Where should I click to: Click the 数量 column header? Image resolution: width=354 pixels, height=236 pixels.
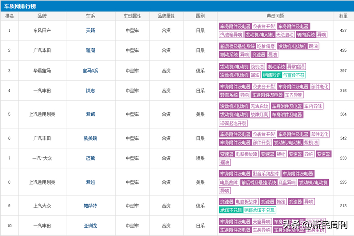pos(343,16)
